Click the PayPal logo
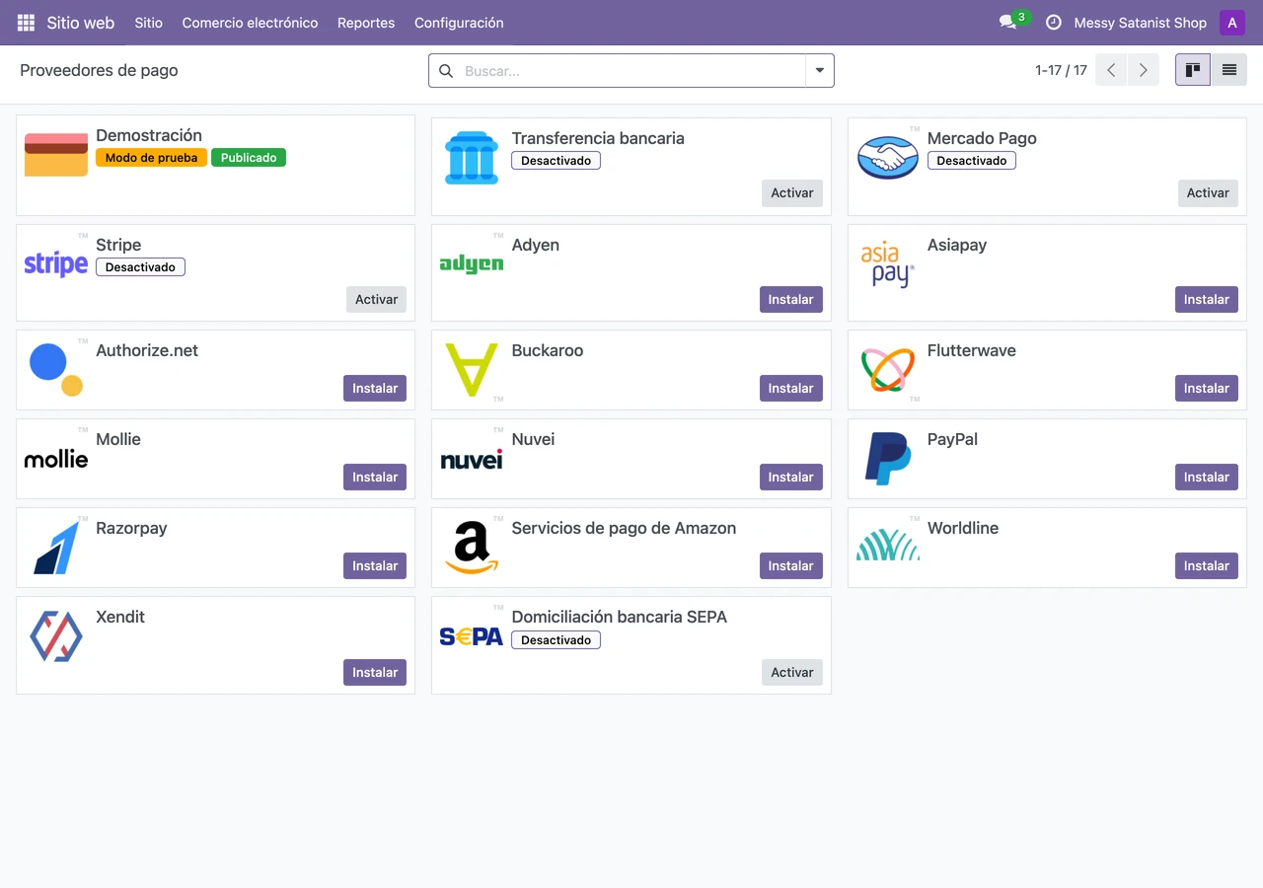This screenshot has height=888, width=1263. [888, 459]
